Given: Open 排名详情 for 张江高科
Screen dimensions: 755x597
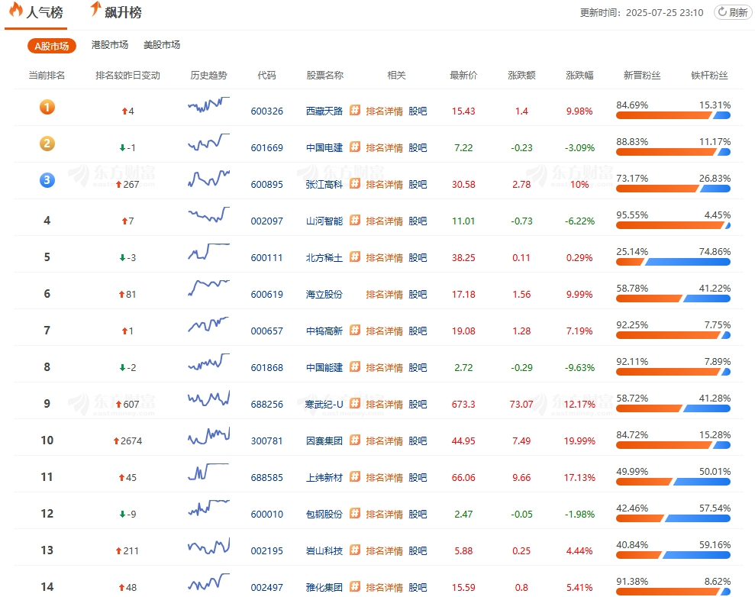Looking at the screenshot, I should point(384,184).
